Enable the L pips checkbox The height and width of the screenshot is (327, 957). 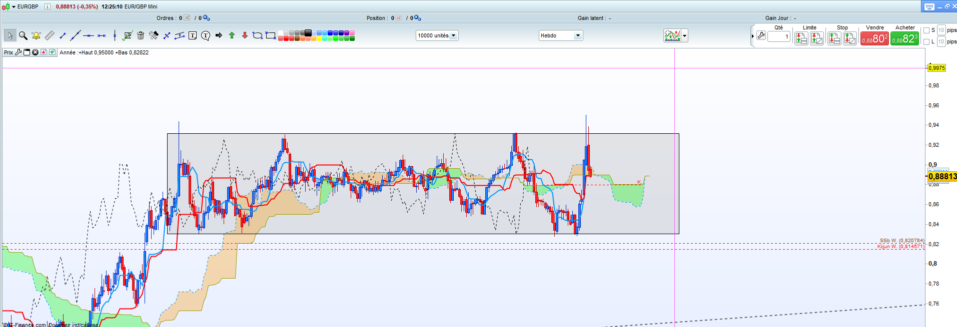coord(926,42)
